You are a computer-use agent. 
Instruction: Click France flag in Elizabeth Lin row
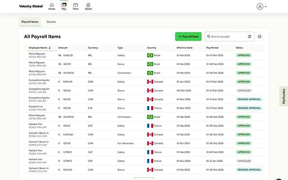coord(150,108)
